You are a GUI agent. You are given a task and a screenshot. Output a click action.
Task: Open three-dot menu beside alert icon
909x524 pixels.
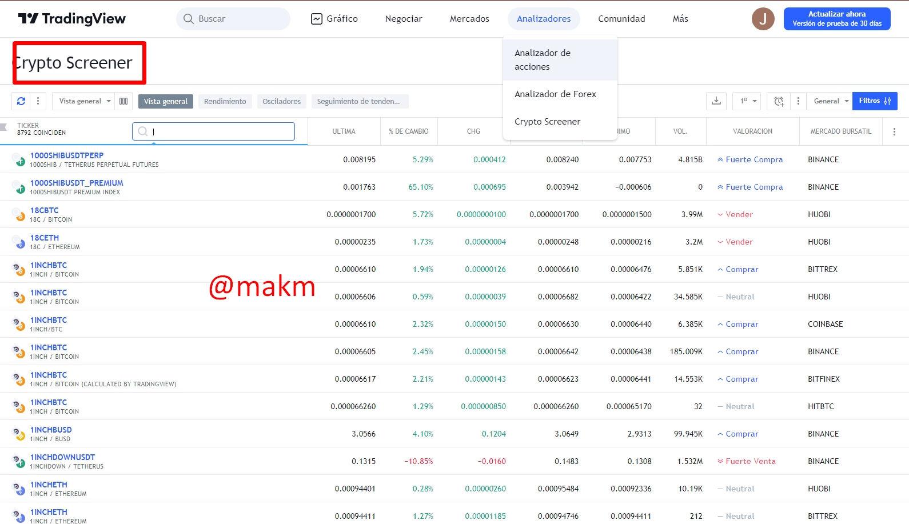[798, 101]
